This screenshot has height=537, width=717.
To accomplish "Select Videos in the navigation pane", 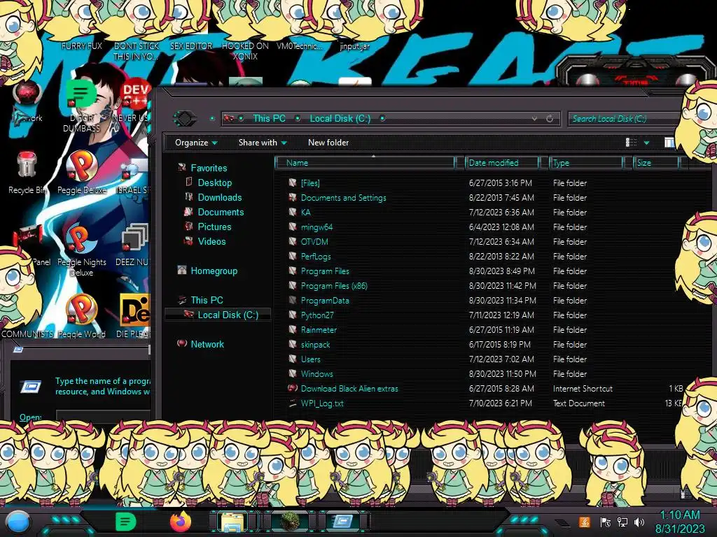I will 211,241.
